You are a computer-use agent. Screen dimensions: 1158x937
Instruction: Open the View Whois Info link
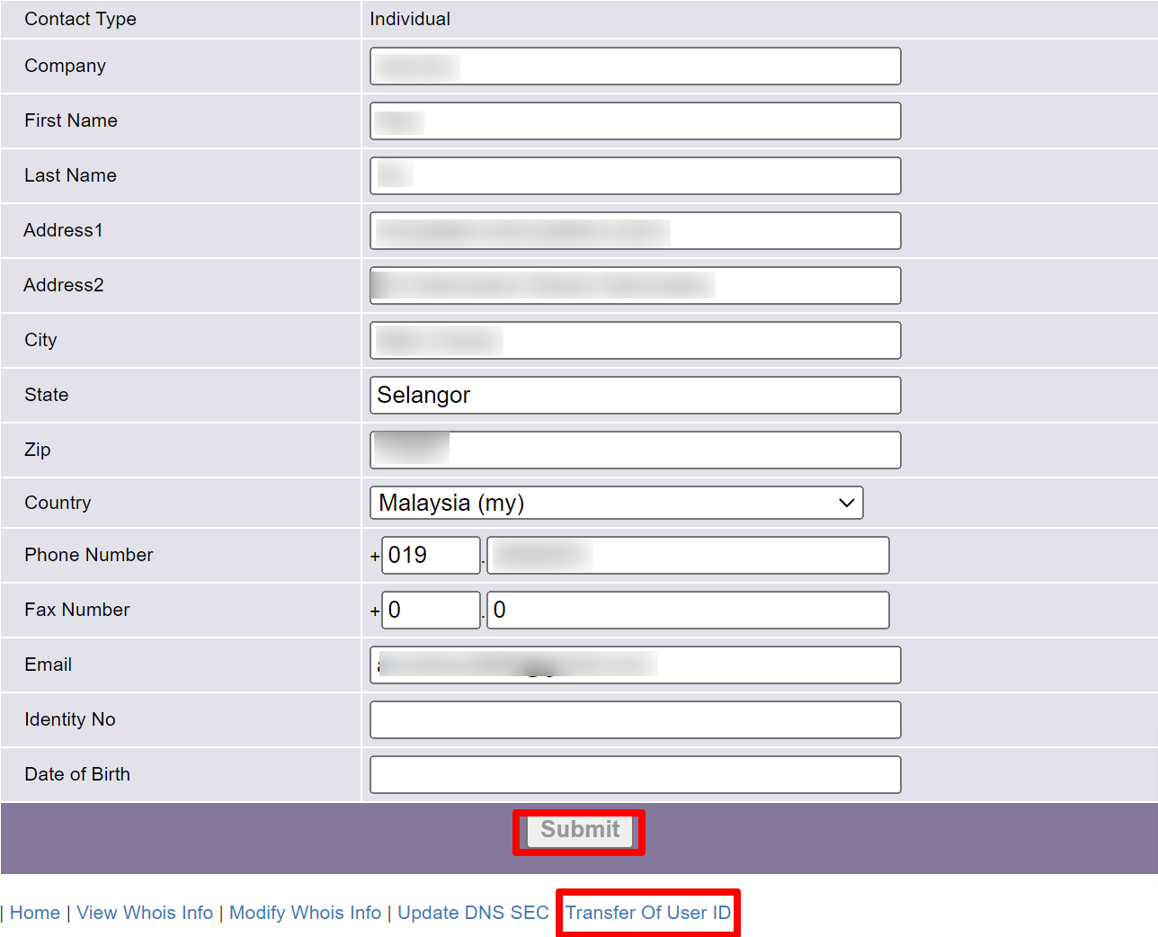145,913
